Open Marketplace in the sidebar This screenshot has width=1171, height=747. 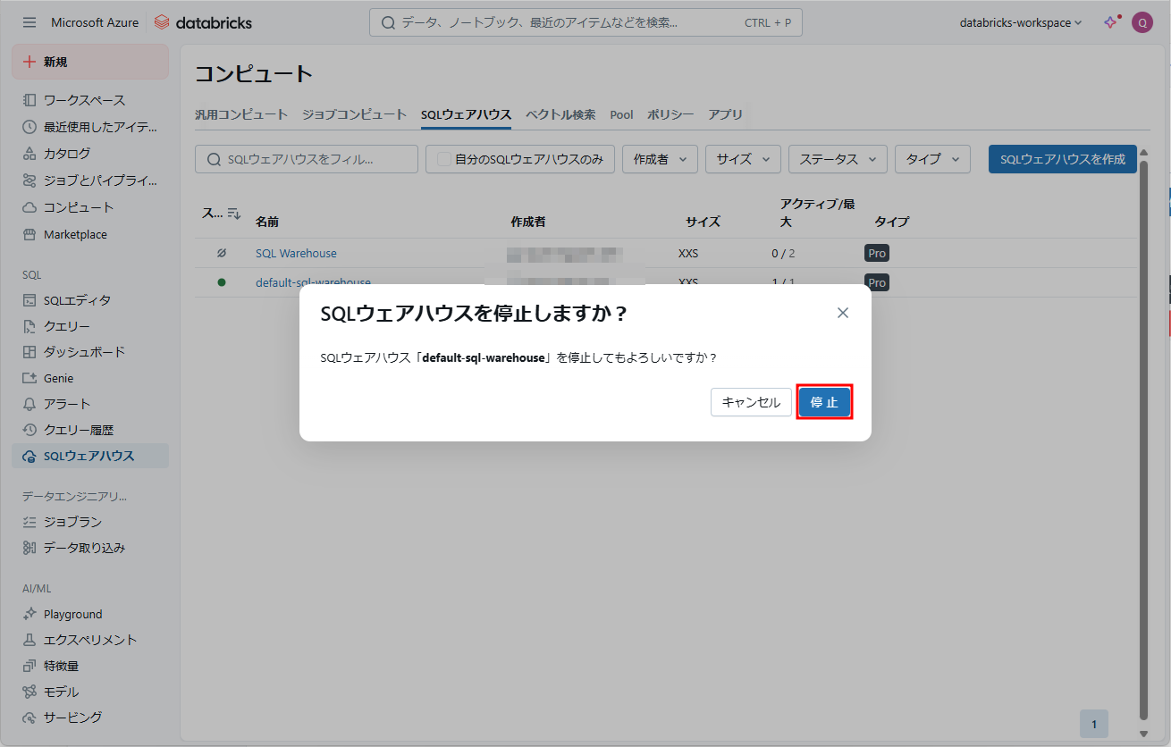75,234
